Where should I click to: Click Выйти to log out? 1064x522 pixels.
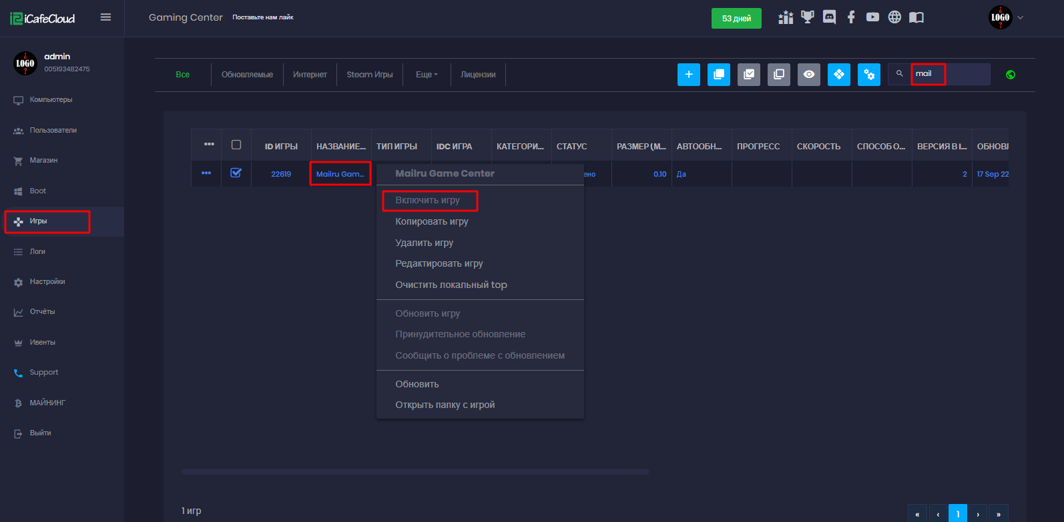tap(40, 433)
